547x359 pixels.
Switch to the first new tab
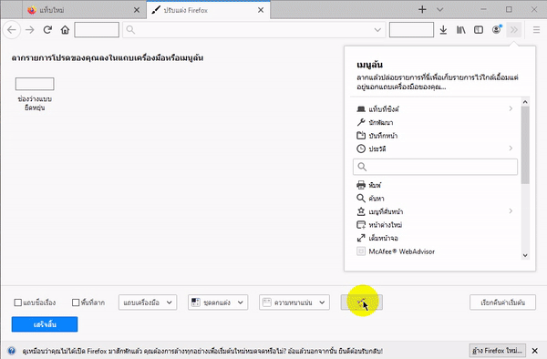pyautogui.click(x=84, y=10)
